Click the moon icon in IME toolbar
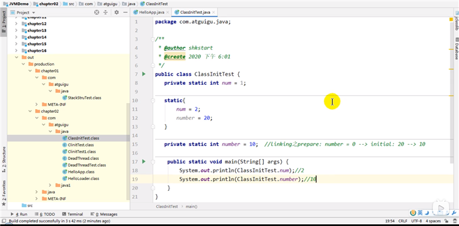459x226 pixels. coord(427,213)
